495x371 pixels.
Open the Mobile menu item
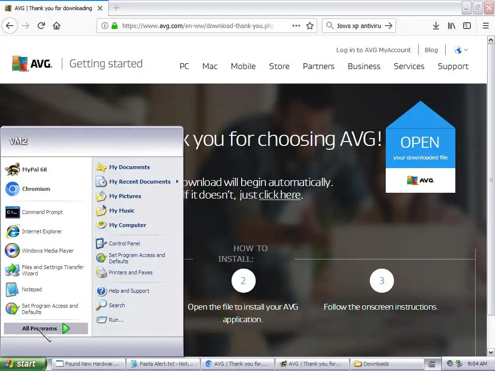pos(243,66)
